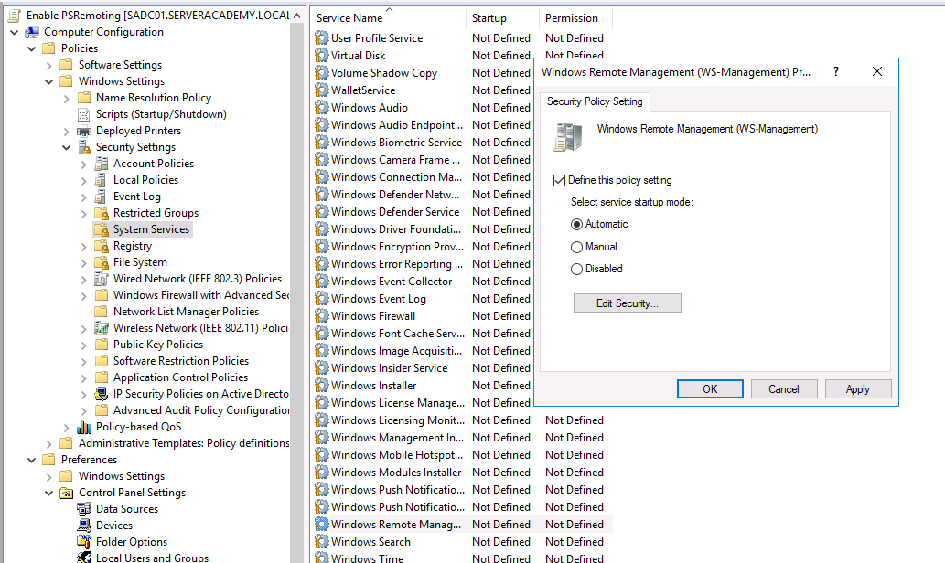The image size is (945, 563).
Task: Click the Folder Options icon
Action: click(x=84, y=542)
